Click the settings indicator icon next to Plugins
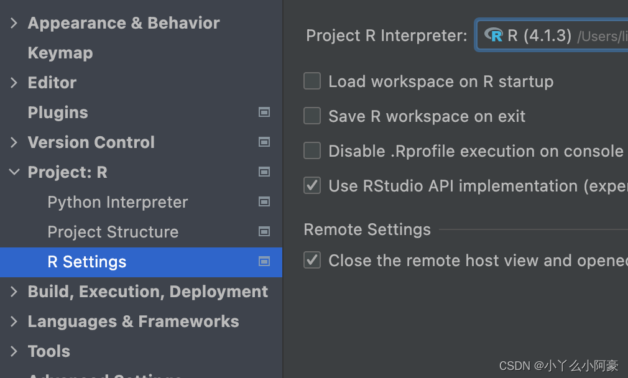Viewport: 628px width, 378px height. tap(264, 113)
